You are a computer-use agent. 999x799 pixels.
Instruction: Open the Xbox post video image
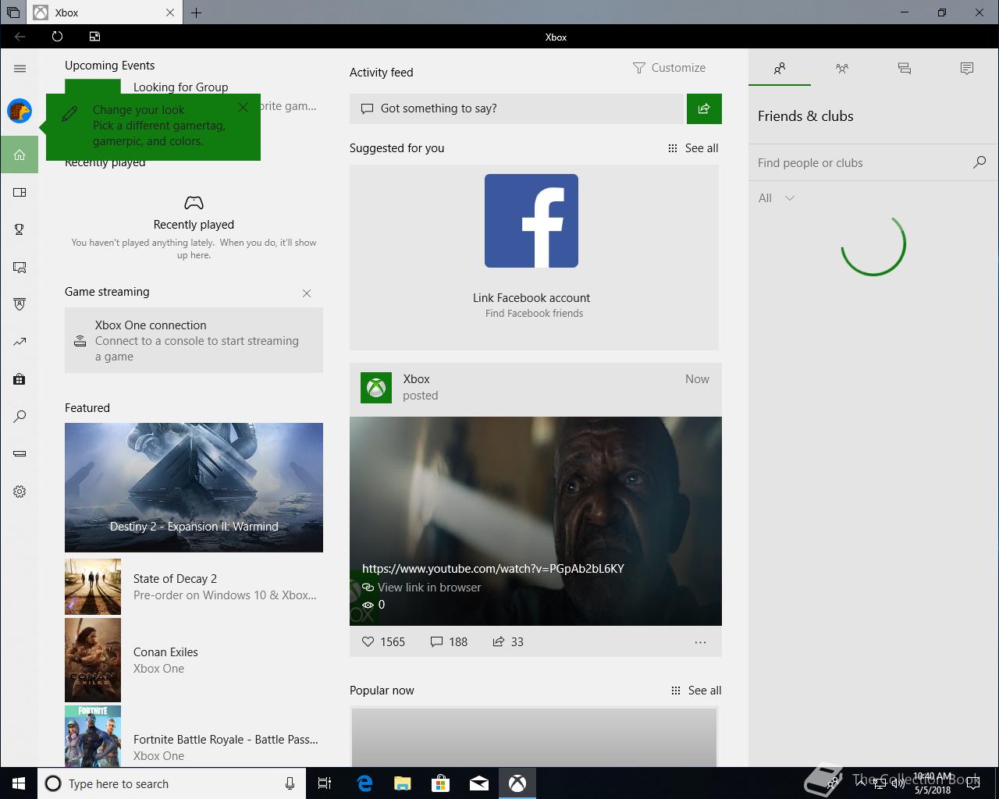[x=535, y=521]
